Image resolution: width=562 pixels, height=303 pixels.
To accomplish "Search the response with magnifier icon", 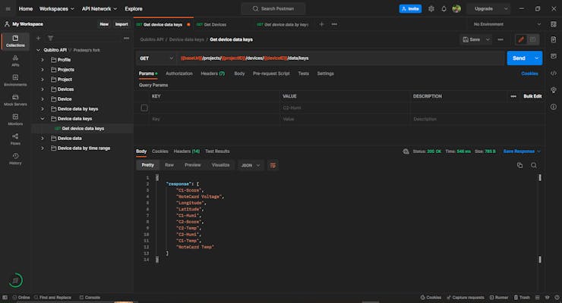I will coord(534,164).
